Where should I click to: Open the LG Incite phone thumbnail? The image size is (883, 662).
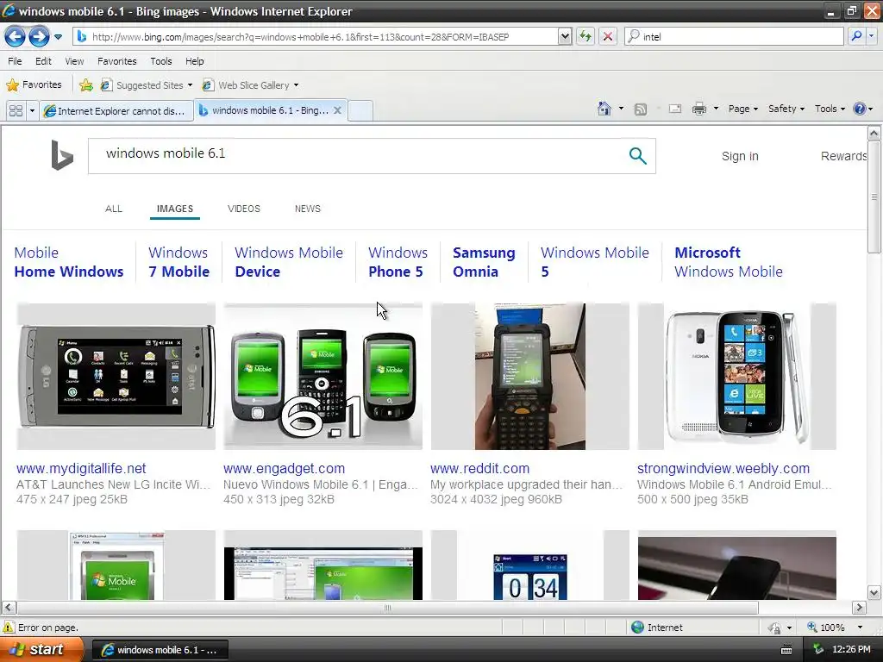click(116, 377)
